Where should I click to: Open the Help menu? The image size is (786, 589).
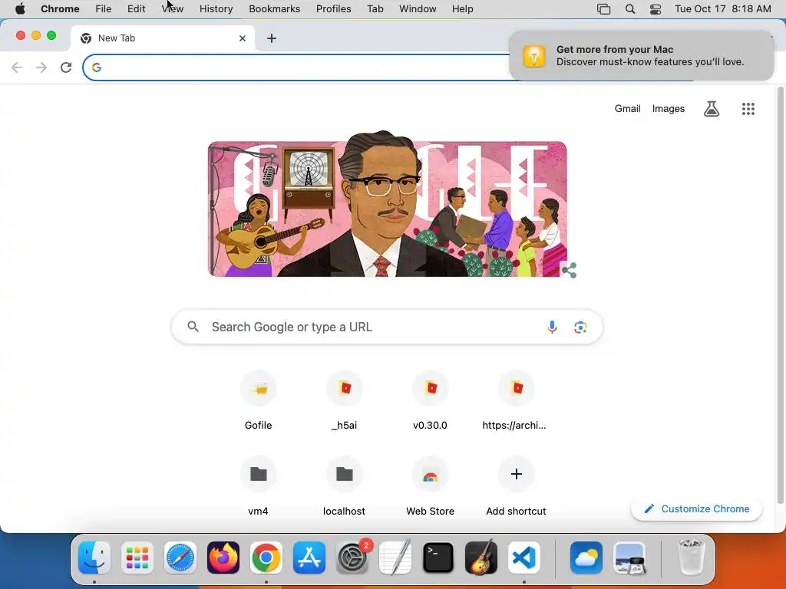click(x=462, y=9)
